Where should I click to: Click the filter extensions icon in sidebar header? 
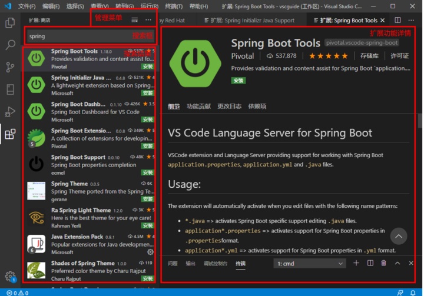134,20
